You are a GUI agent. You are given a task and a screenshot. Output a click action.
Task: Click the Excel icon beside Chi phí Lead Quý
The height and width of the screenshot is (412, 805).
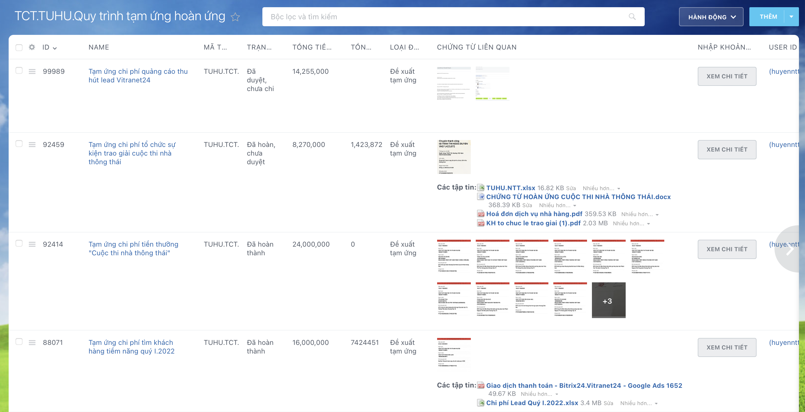pos(481,403)
